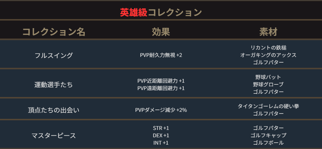Click the 英雄級コレクション title heading
The height and width of the screenshot is (149, 322).
click(161, 12)
